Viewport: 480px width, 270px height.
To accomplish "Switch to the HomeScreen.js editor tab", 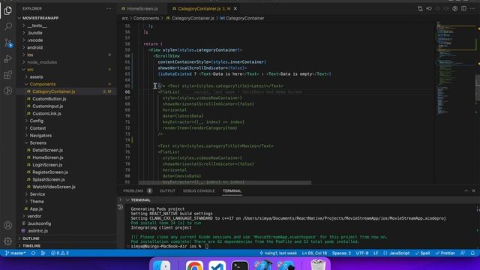I will point(142,8).
